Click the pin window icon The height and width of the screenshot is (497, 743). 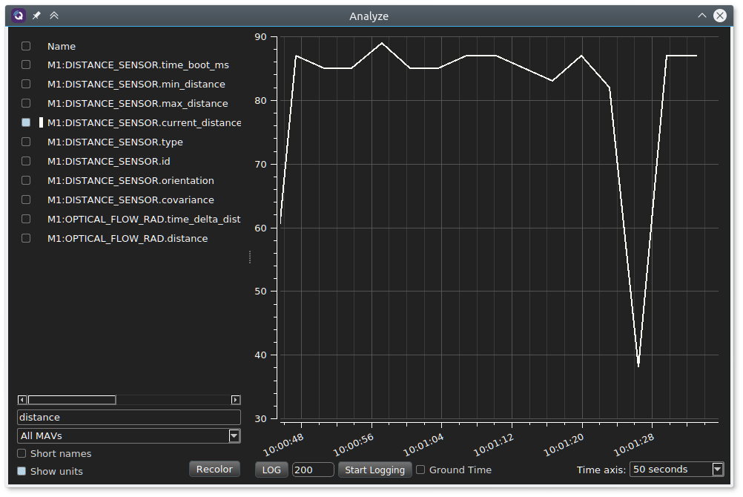tap(36, 16)
